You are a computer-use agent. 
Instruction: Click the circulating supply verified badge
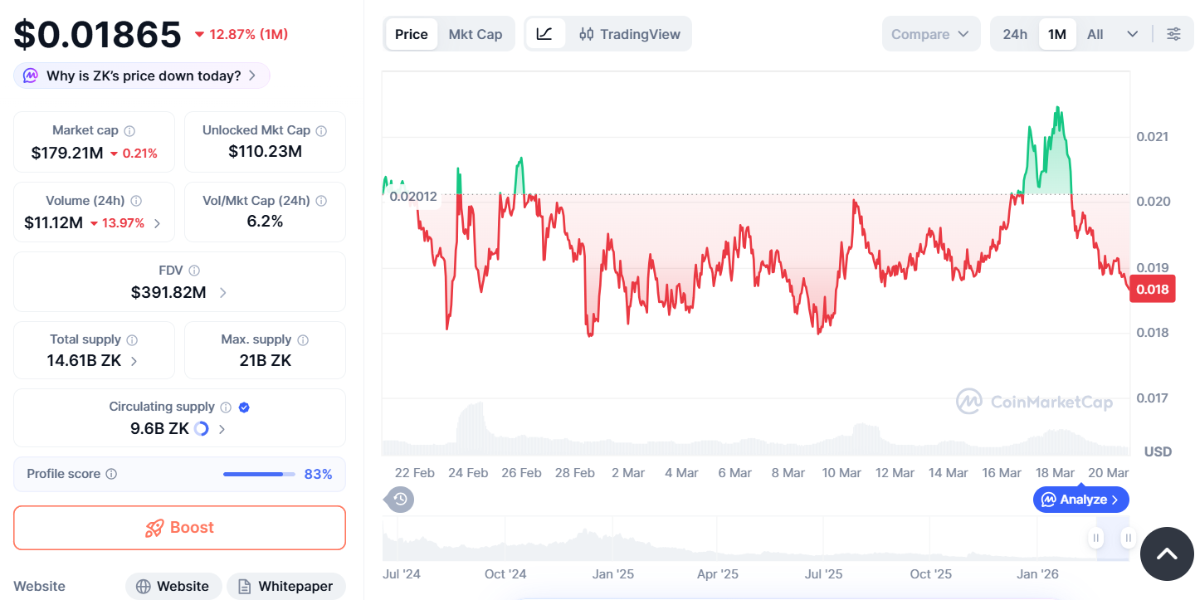pos(244,407)
